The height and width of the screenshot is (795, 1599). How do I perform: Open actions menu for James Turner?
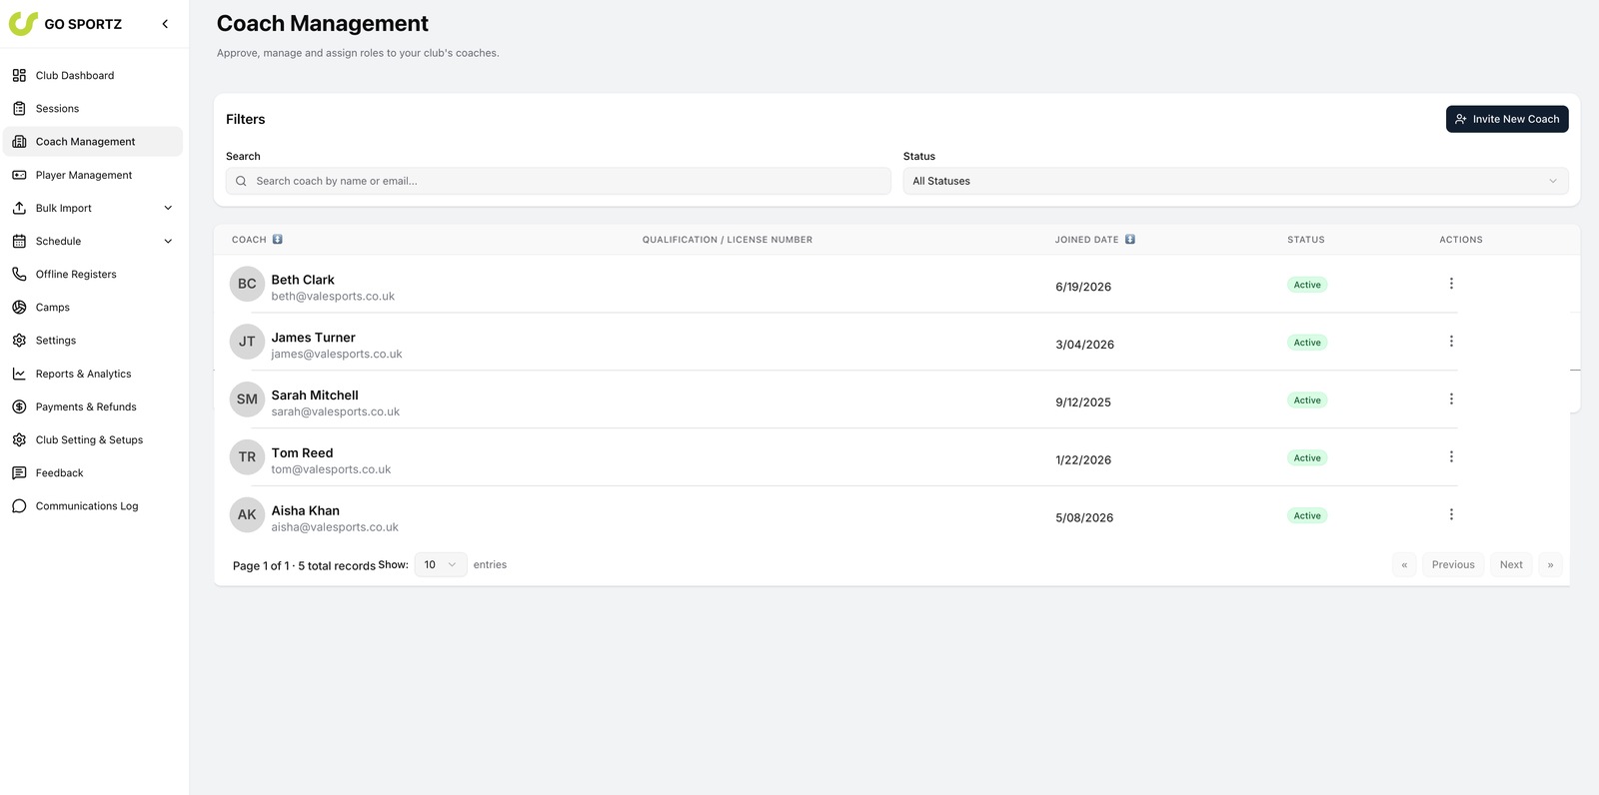click(1451, 342)
